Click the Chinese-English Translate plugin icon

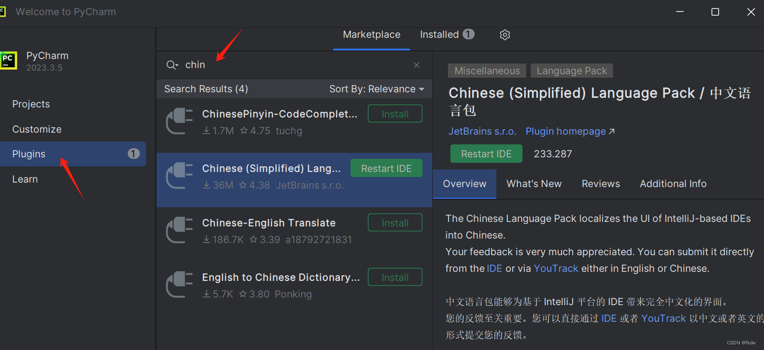(x=179, y=230)
